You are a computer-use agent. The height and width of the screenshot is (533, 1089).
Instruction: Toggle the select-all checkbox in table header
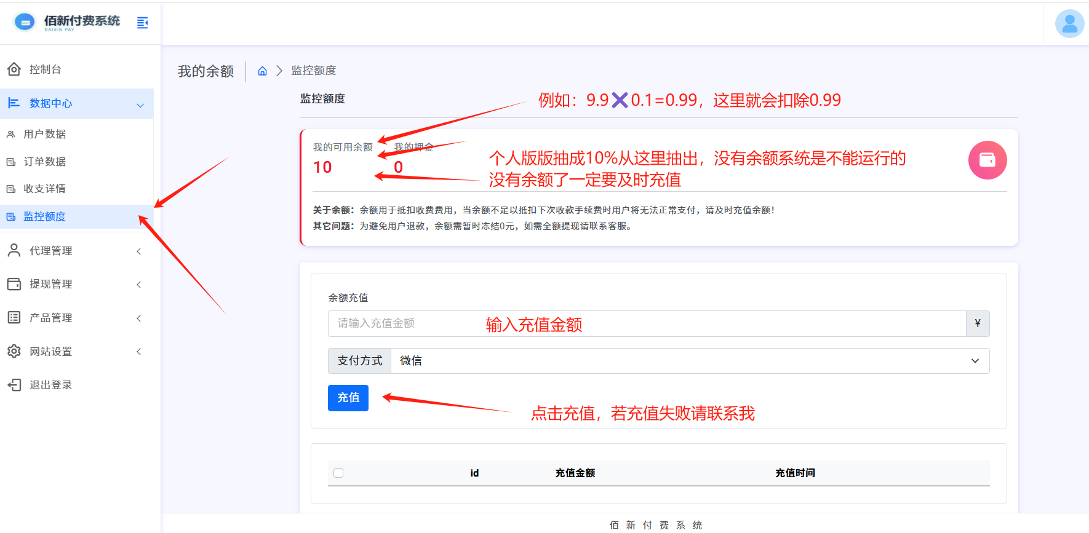pyautogui.click(x=338, y=473)
